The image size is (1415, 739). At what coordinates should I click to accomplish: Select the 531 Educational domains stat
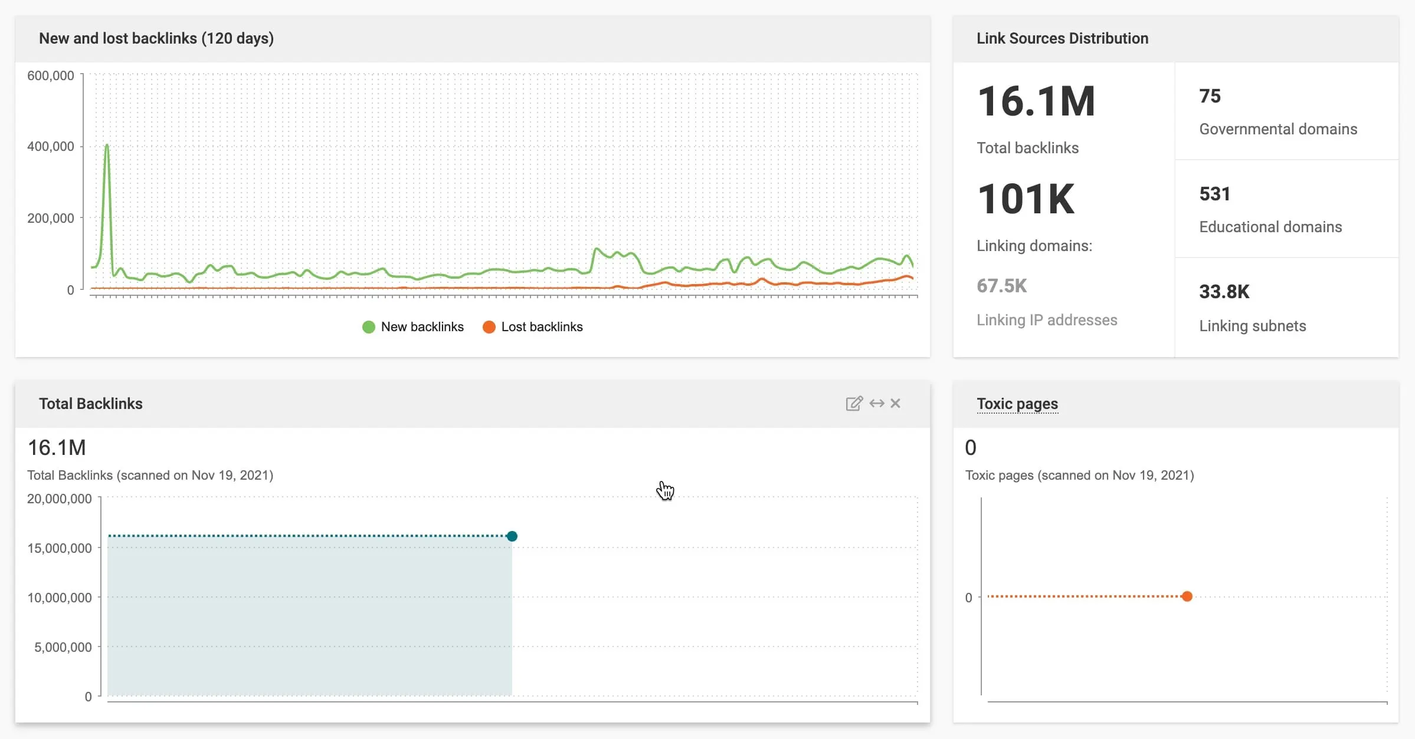(x=1214, y=194)
